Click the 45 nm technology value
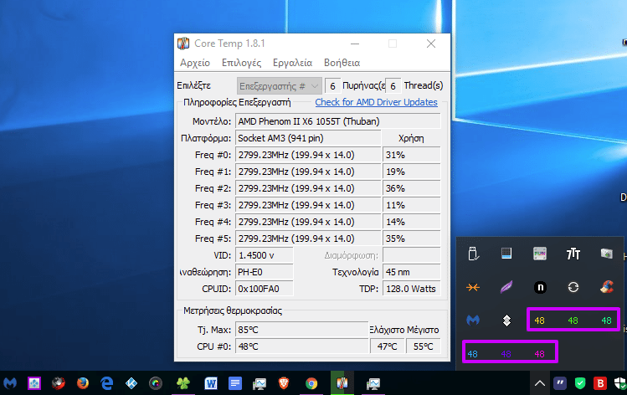Image resolution: width=627 pixels, height=395 pixels. (412, 272)
